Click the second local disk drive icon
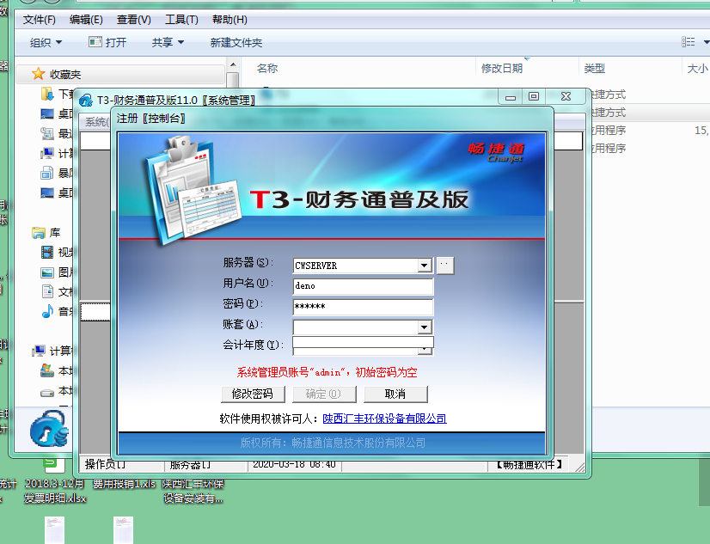Image resolution: width=710 pixels, height=544 pixels. click(47, 393)
